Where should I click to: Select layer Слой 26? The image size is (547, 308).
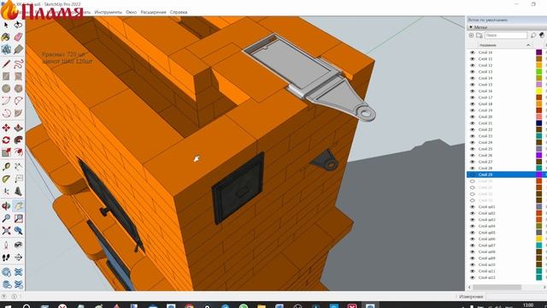click(x=485, y=156)
